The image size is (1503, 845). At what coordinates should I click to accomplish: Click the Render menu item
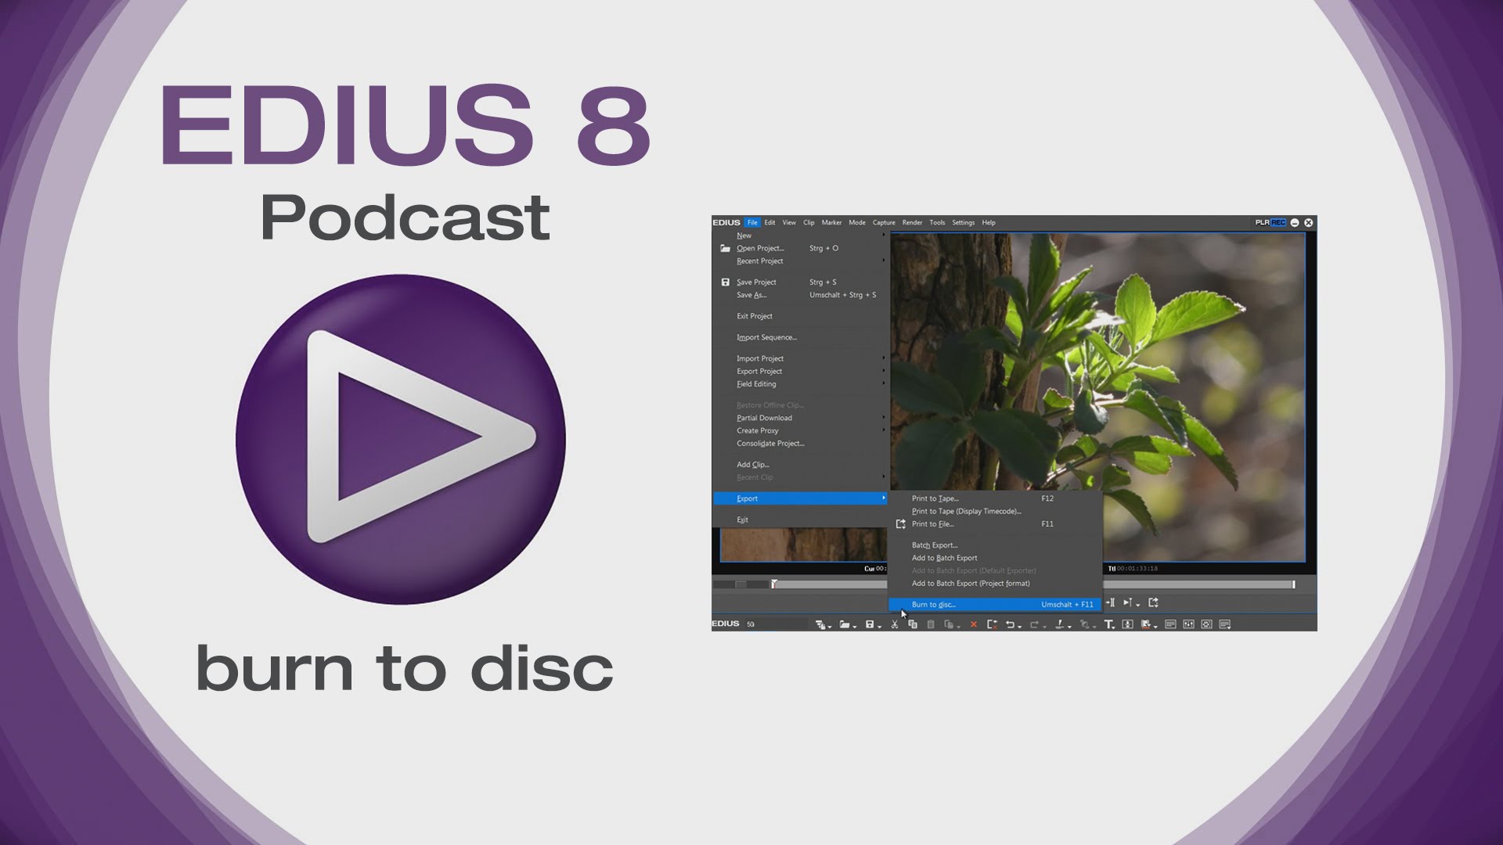click(x=913, y=222)
